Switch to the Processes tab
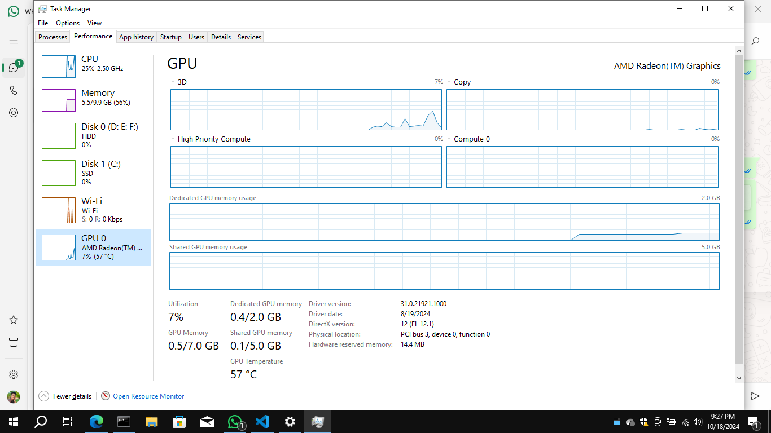The image size is (771, 433). [x=53, y=37]
